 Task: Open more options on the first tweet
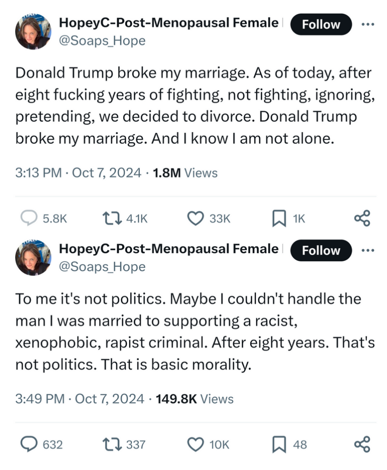[x=368, y=24]
